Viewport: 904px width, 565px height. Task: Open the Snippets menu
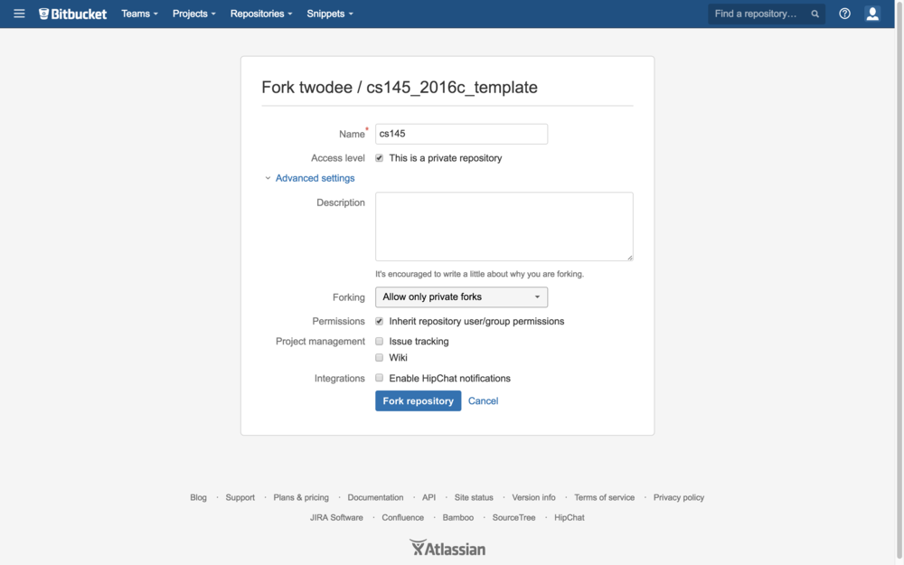[329, 14]
